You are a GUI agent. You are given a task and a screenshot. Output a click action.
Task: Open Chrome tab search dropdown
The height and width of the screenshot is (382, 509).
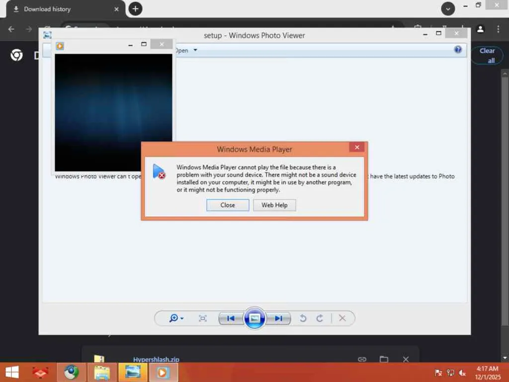pos(448,9)
